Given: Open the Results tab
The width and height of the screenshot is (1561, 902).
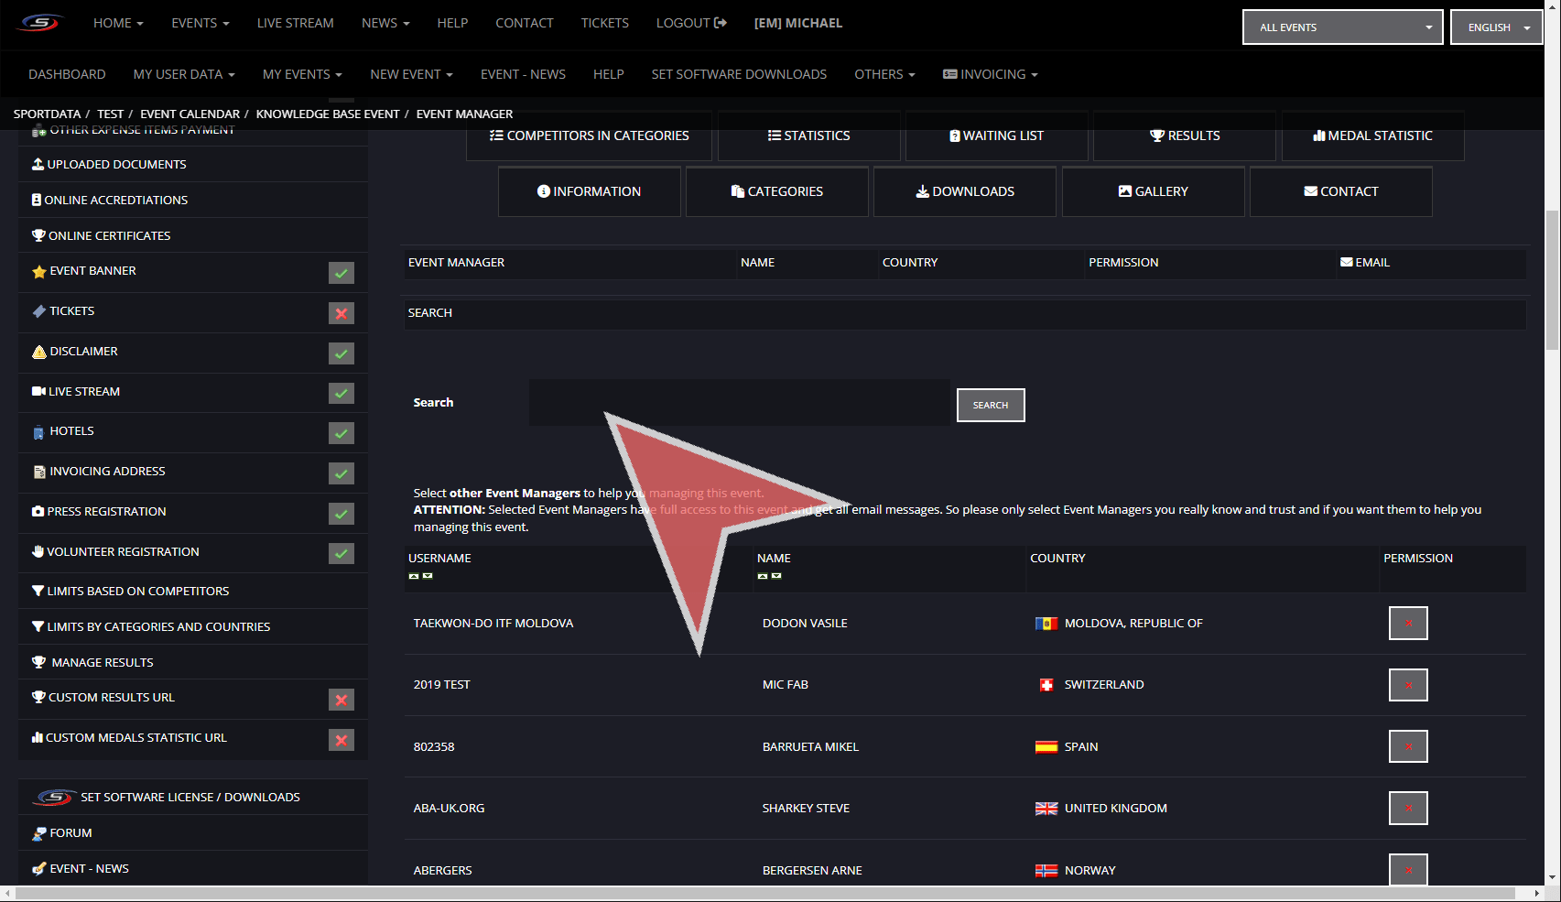Looking at the screenshot, I should tap(1184, 136).
